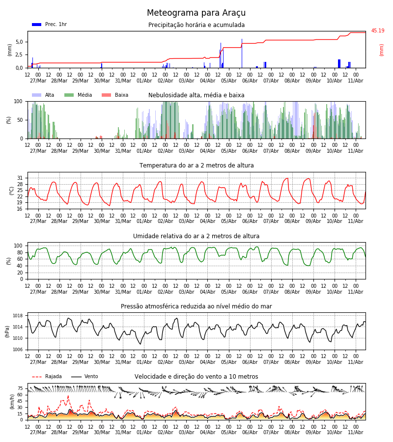
Task: Click 08/Abr date label under temperature chart
Action: (292, 221)
